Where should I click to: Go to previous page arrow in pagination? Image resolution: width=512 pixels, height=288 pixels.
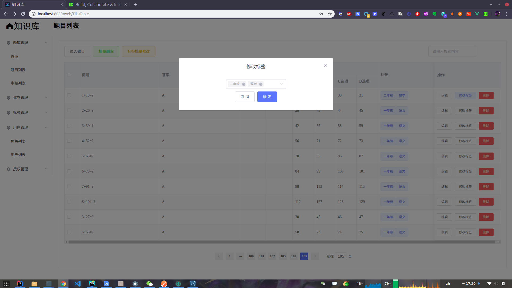coord(219,256)
